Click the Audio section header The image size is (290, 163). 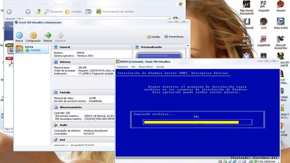click(83, 125)
